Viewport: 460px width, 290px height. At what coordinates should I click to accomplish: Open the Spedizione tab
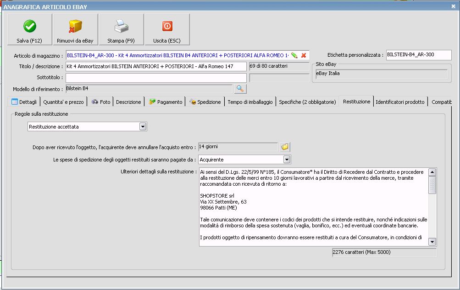pos(205,102)
